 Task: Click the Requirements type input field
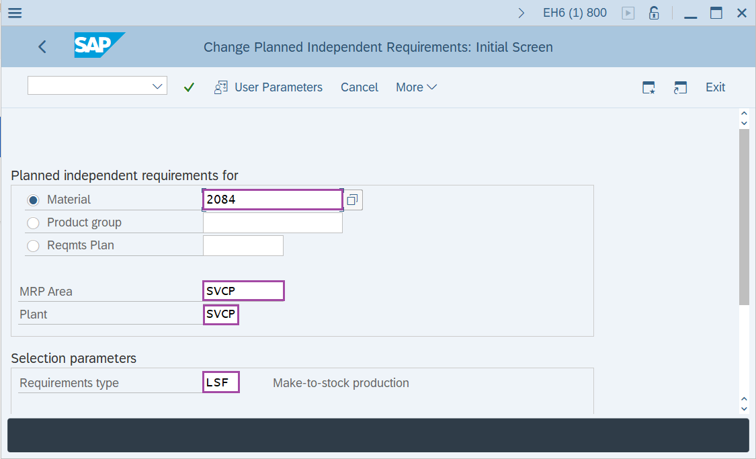coord(222,382)
